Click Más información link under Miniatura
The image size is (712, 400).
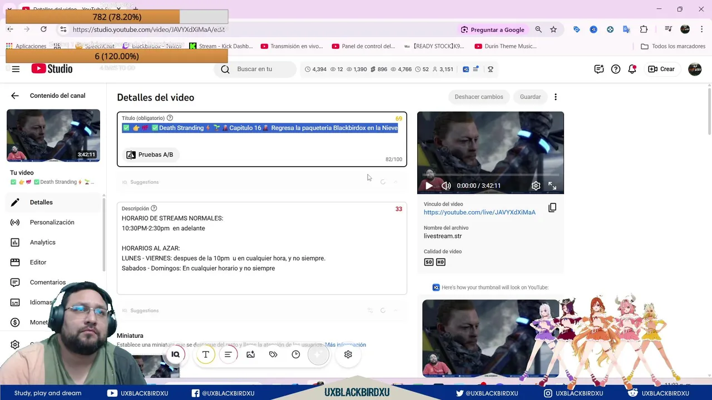click(345, 344)
